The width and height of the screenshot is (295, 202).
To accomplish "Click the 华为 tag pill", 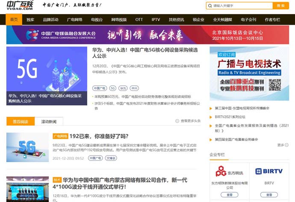I will coord(123,88).
